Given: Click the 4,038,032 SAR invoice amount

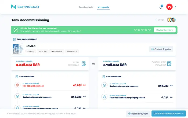Looking at the screenshot, I should point(28,65).
